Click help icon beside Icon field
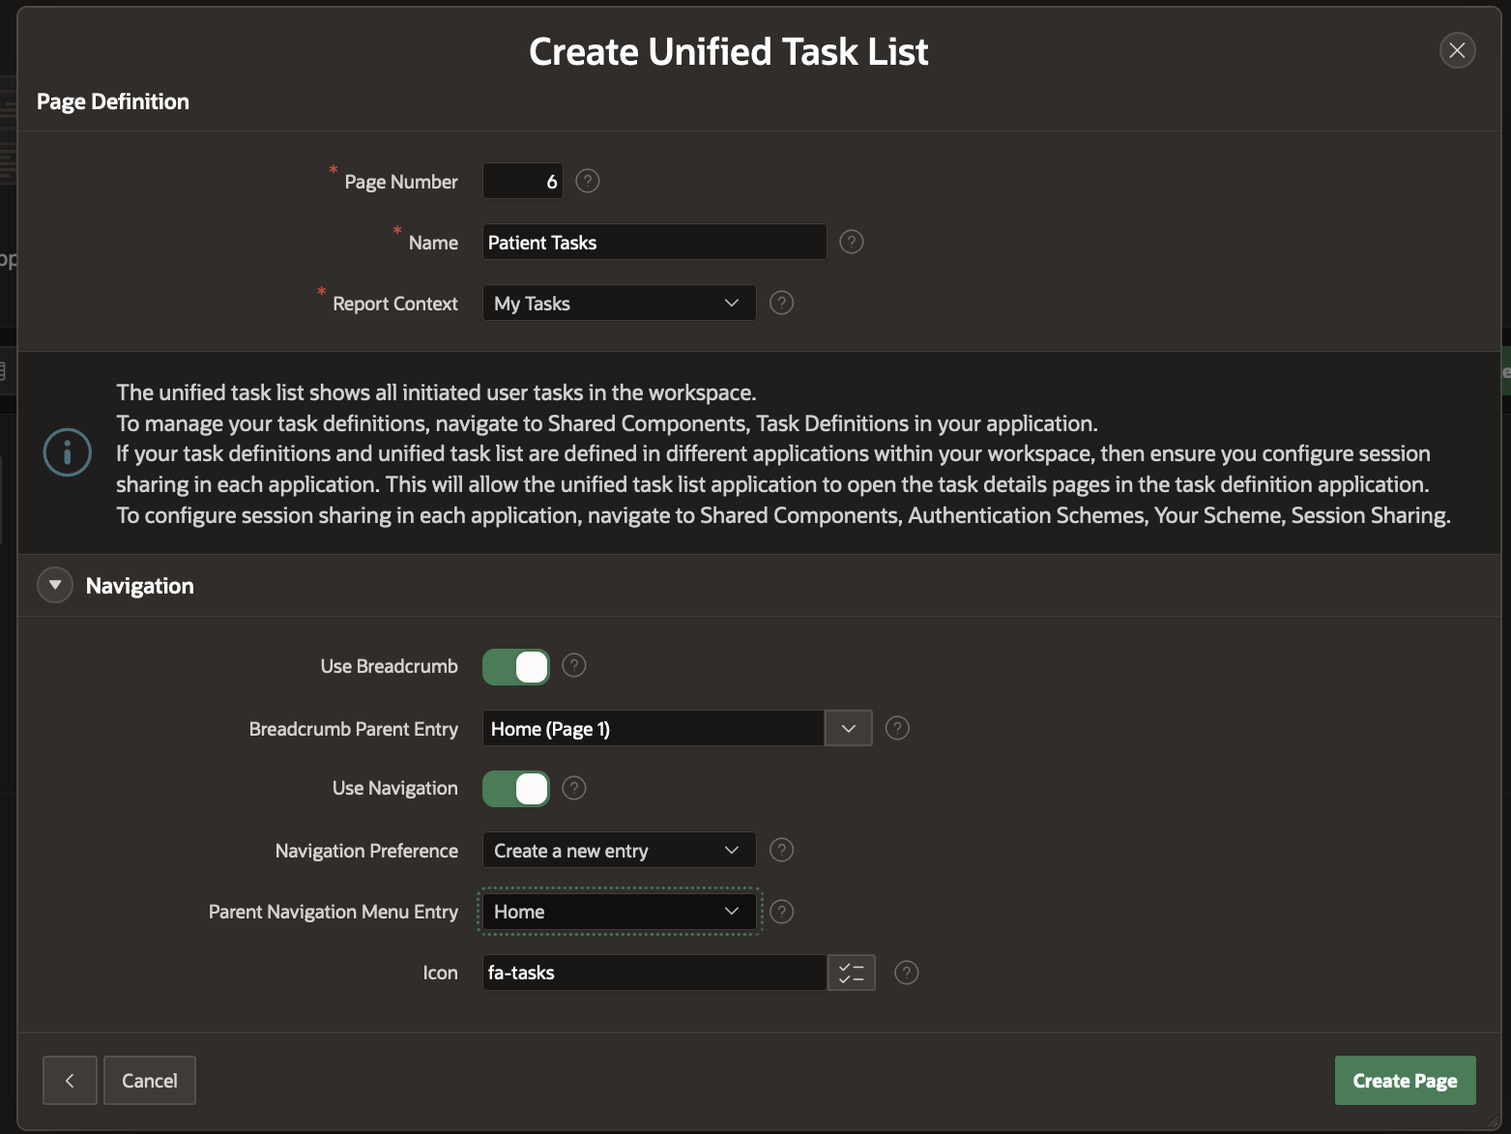Image resolution: width=1511 pixels, height=1134 pixels. coord(906,973)
